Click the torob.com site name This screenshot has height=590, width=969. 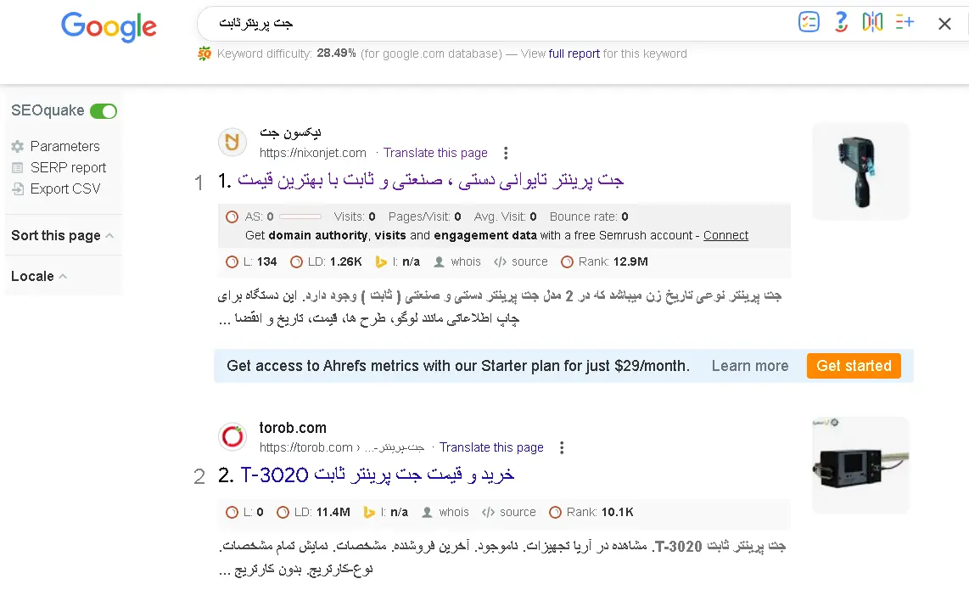(x=293, y=428)
